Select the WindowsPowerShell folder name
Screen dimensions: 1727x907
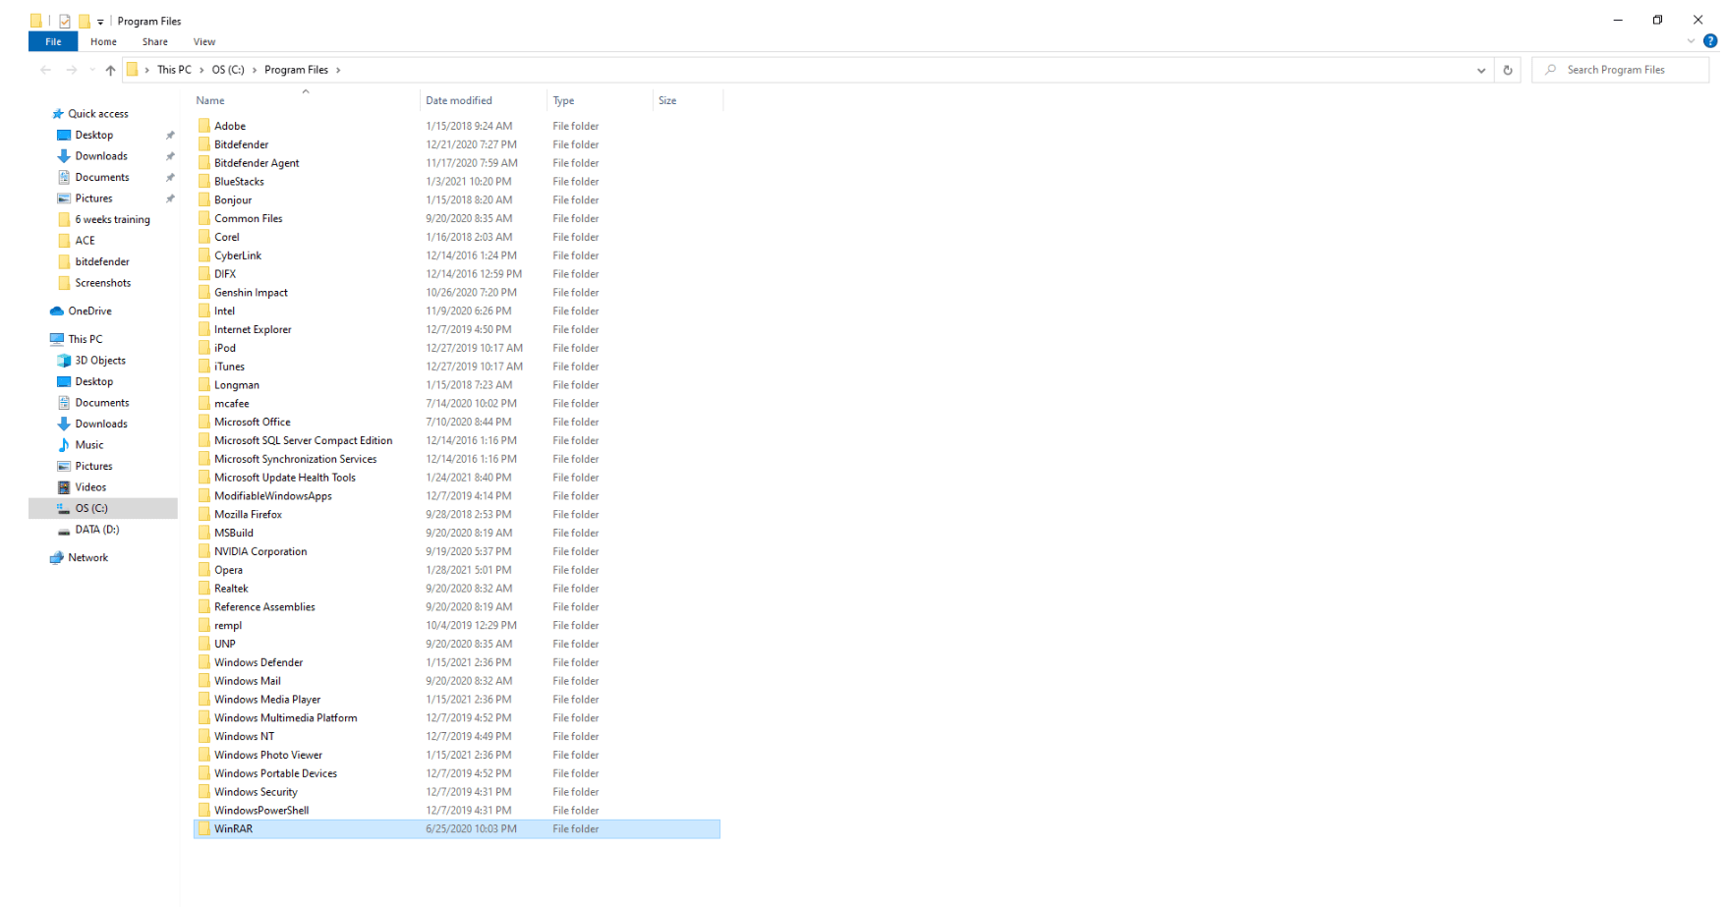(261, 811)
